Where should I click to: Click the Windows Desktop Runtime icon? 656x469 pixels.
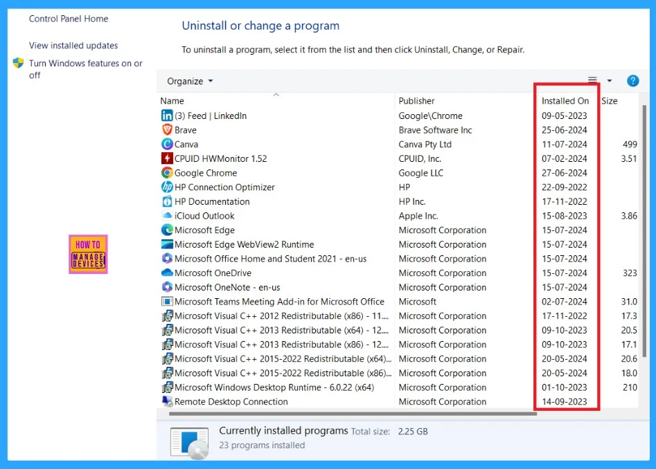(x=167, y=387)
